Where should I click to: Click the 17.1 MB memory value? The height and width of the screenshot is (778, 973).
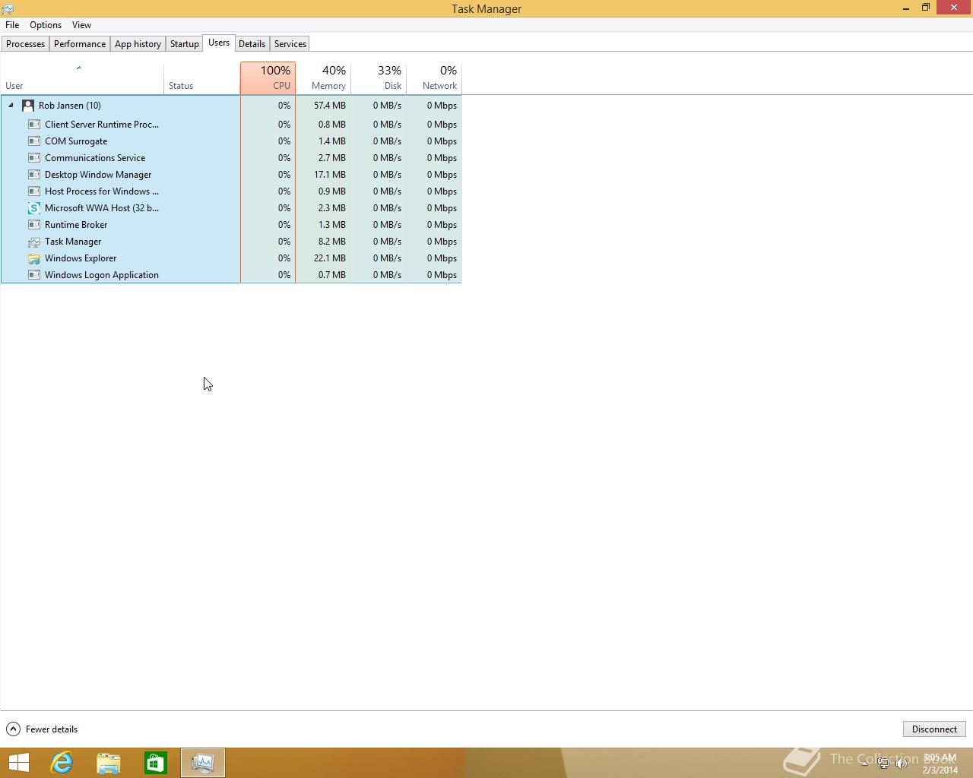[x=330, y=175]
